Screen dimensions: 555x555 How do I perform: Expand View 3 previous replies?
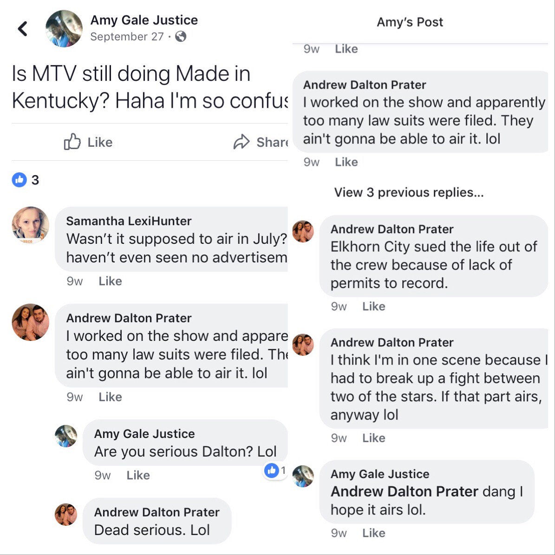click(409, 192)
